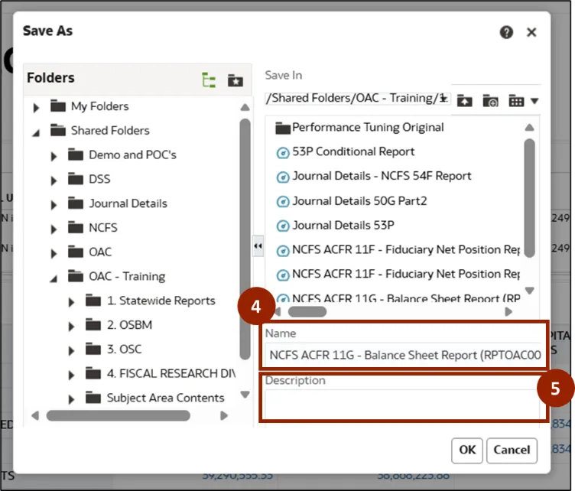
Task: Click the new folder icon
Action: click(x=490, y=101)
